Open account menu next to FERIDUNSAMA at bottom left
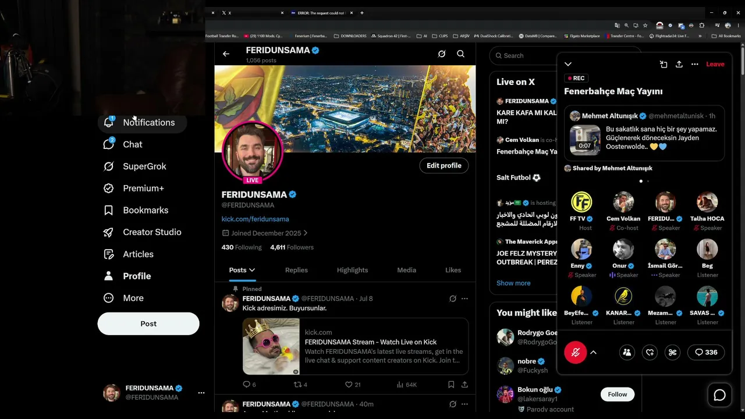745x419 pixels. point(201,393)
